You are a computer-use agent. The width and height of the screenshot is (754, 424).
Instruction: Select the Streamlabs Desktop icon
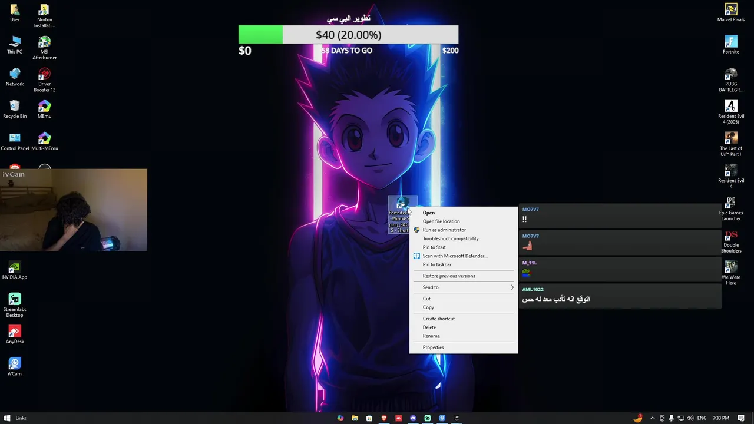[15, 305]
